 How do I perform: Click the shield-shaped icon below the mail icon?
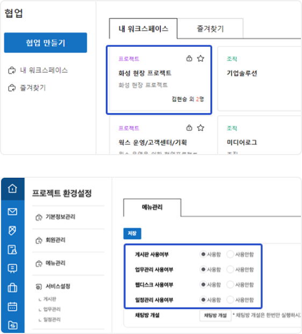12,230
